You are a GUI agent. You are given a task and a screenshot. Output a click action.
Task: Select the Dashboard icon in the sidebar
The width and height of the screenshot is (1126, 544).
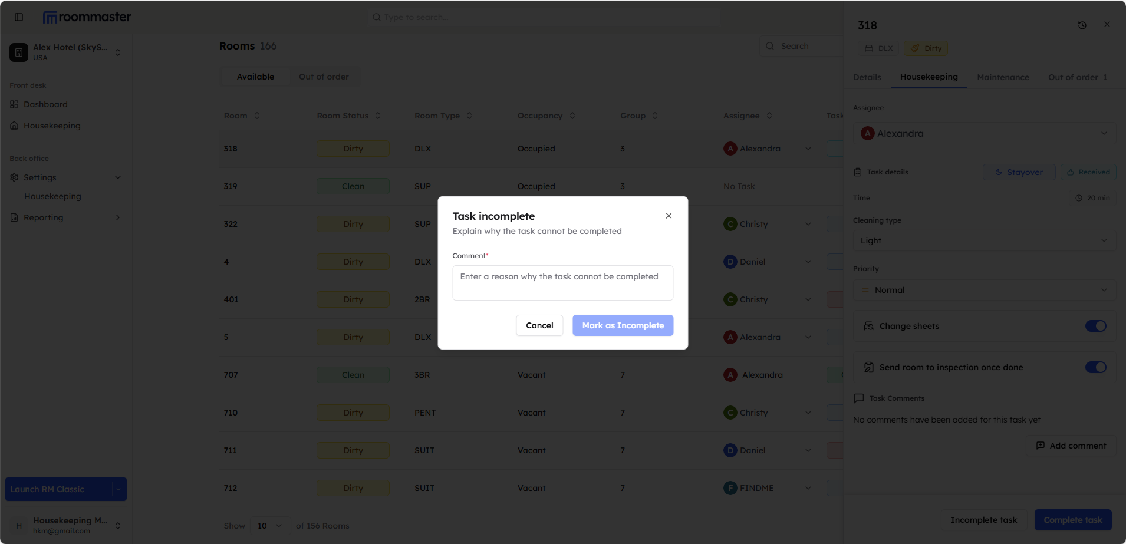click(x=14, y=104)
